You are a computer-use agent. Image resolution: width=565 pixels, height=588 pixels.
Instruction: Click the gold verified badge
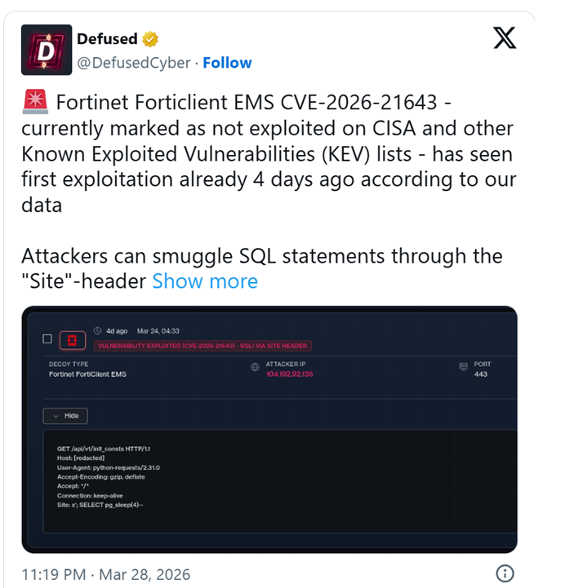coord(151,38)
